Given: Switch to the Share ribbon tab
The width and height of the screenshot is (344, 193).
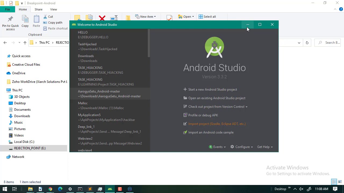Looking at the screenshot, I should pyautogui.click(x=38, y=9).
